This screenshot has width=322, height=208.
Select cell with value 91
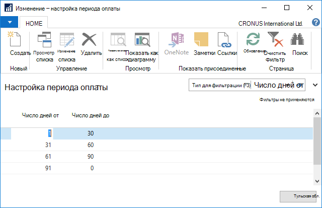(48, 168)
